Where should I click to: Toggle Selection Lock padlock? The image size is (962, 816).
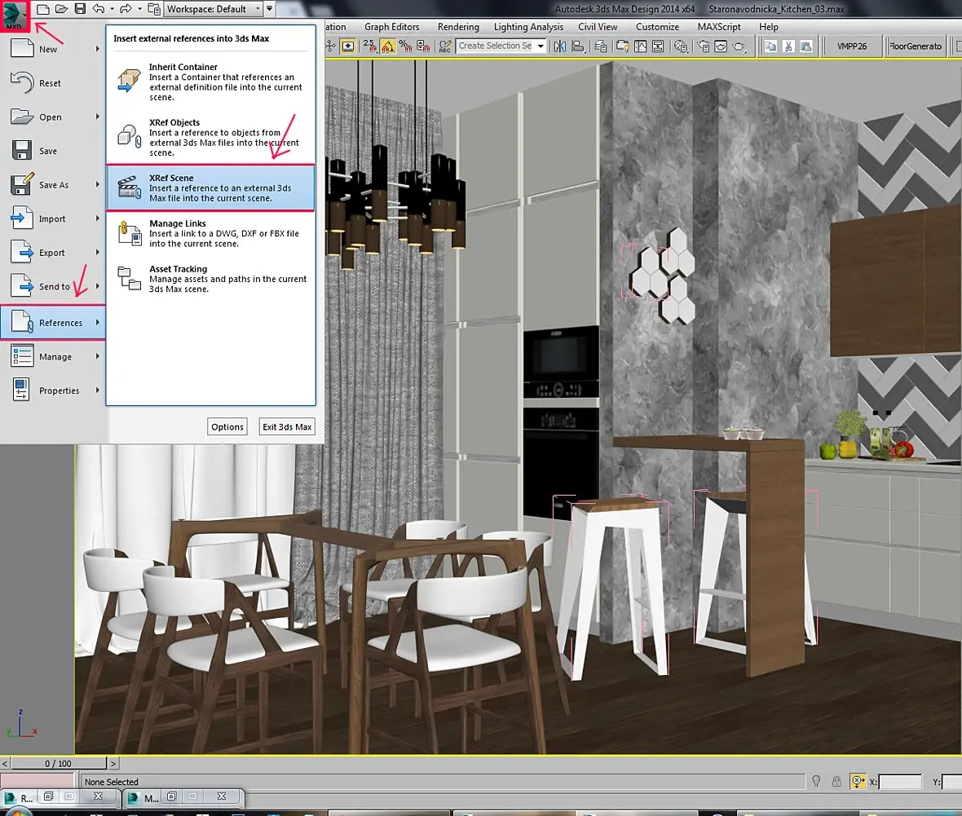tap(836, 781)
